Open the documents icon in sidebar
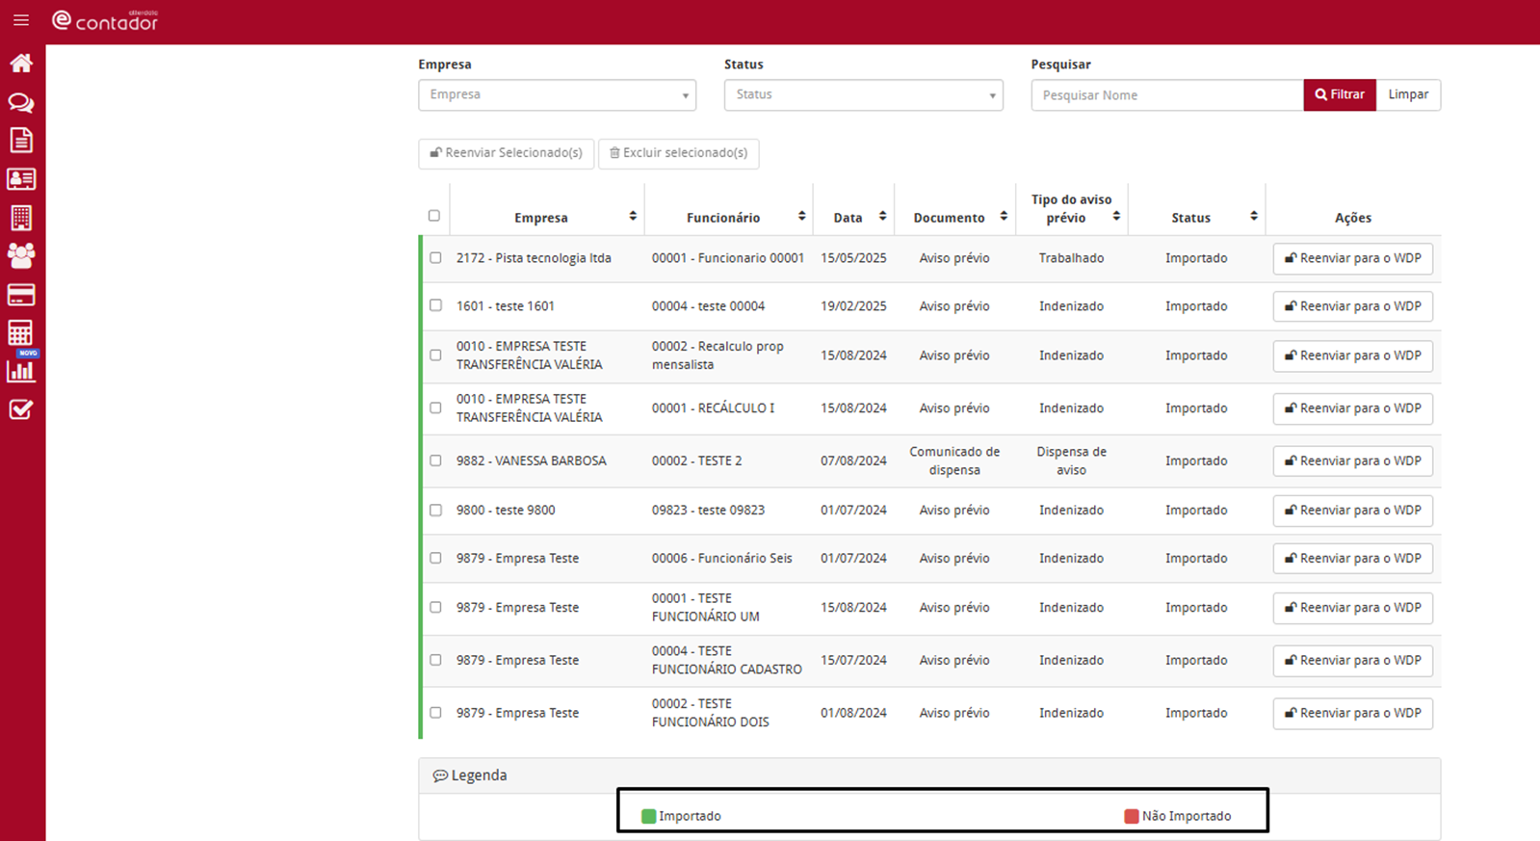Screen dimensions: 1540x841 click(21, 141)
